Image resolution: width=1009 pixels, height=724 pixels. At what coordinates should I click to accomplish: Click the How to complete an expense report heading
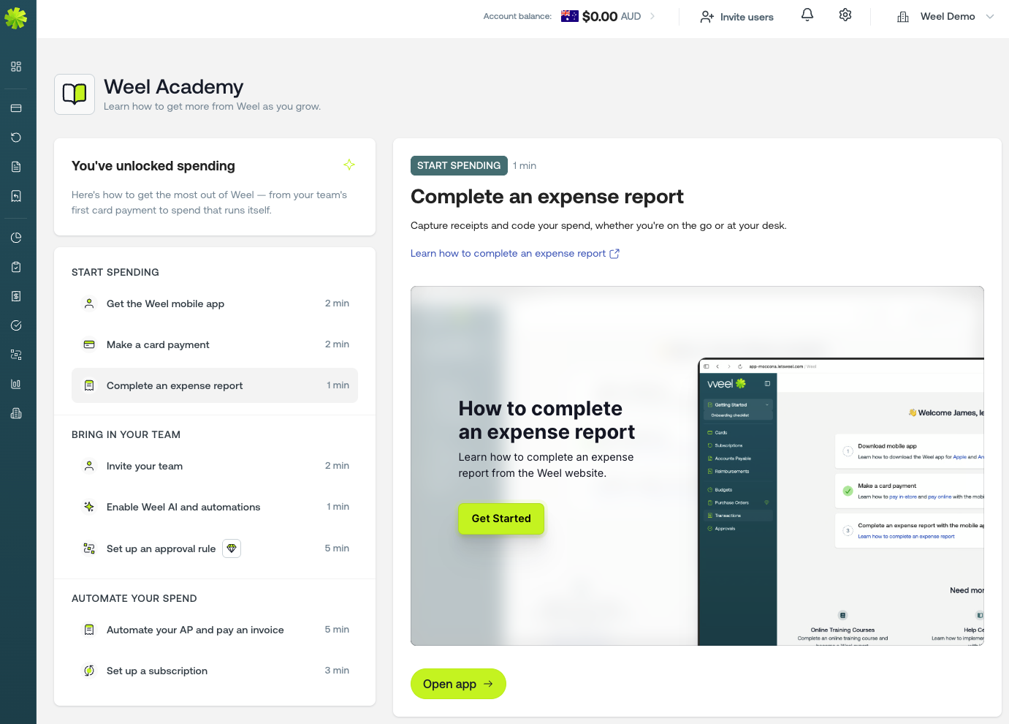click(x=547, y=421)
